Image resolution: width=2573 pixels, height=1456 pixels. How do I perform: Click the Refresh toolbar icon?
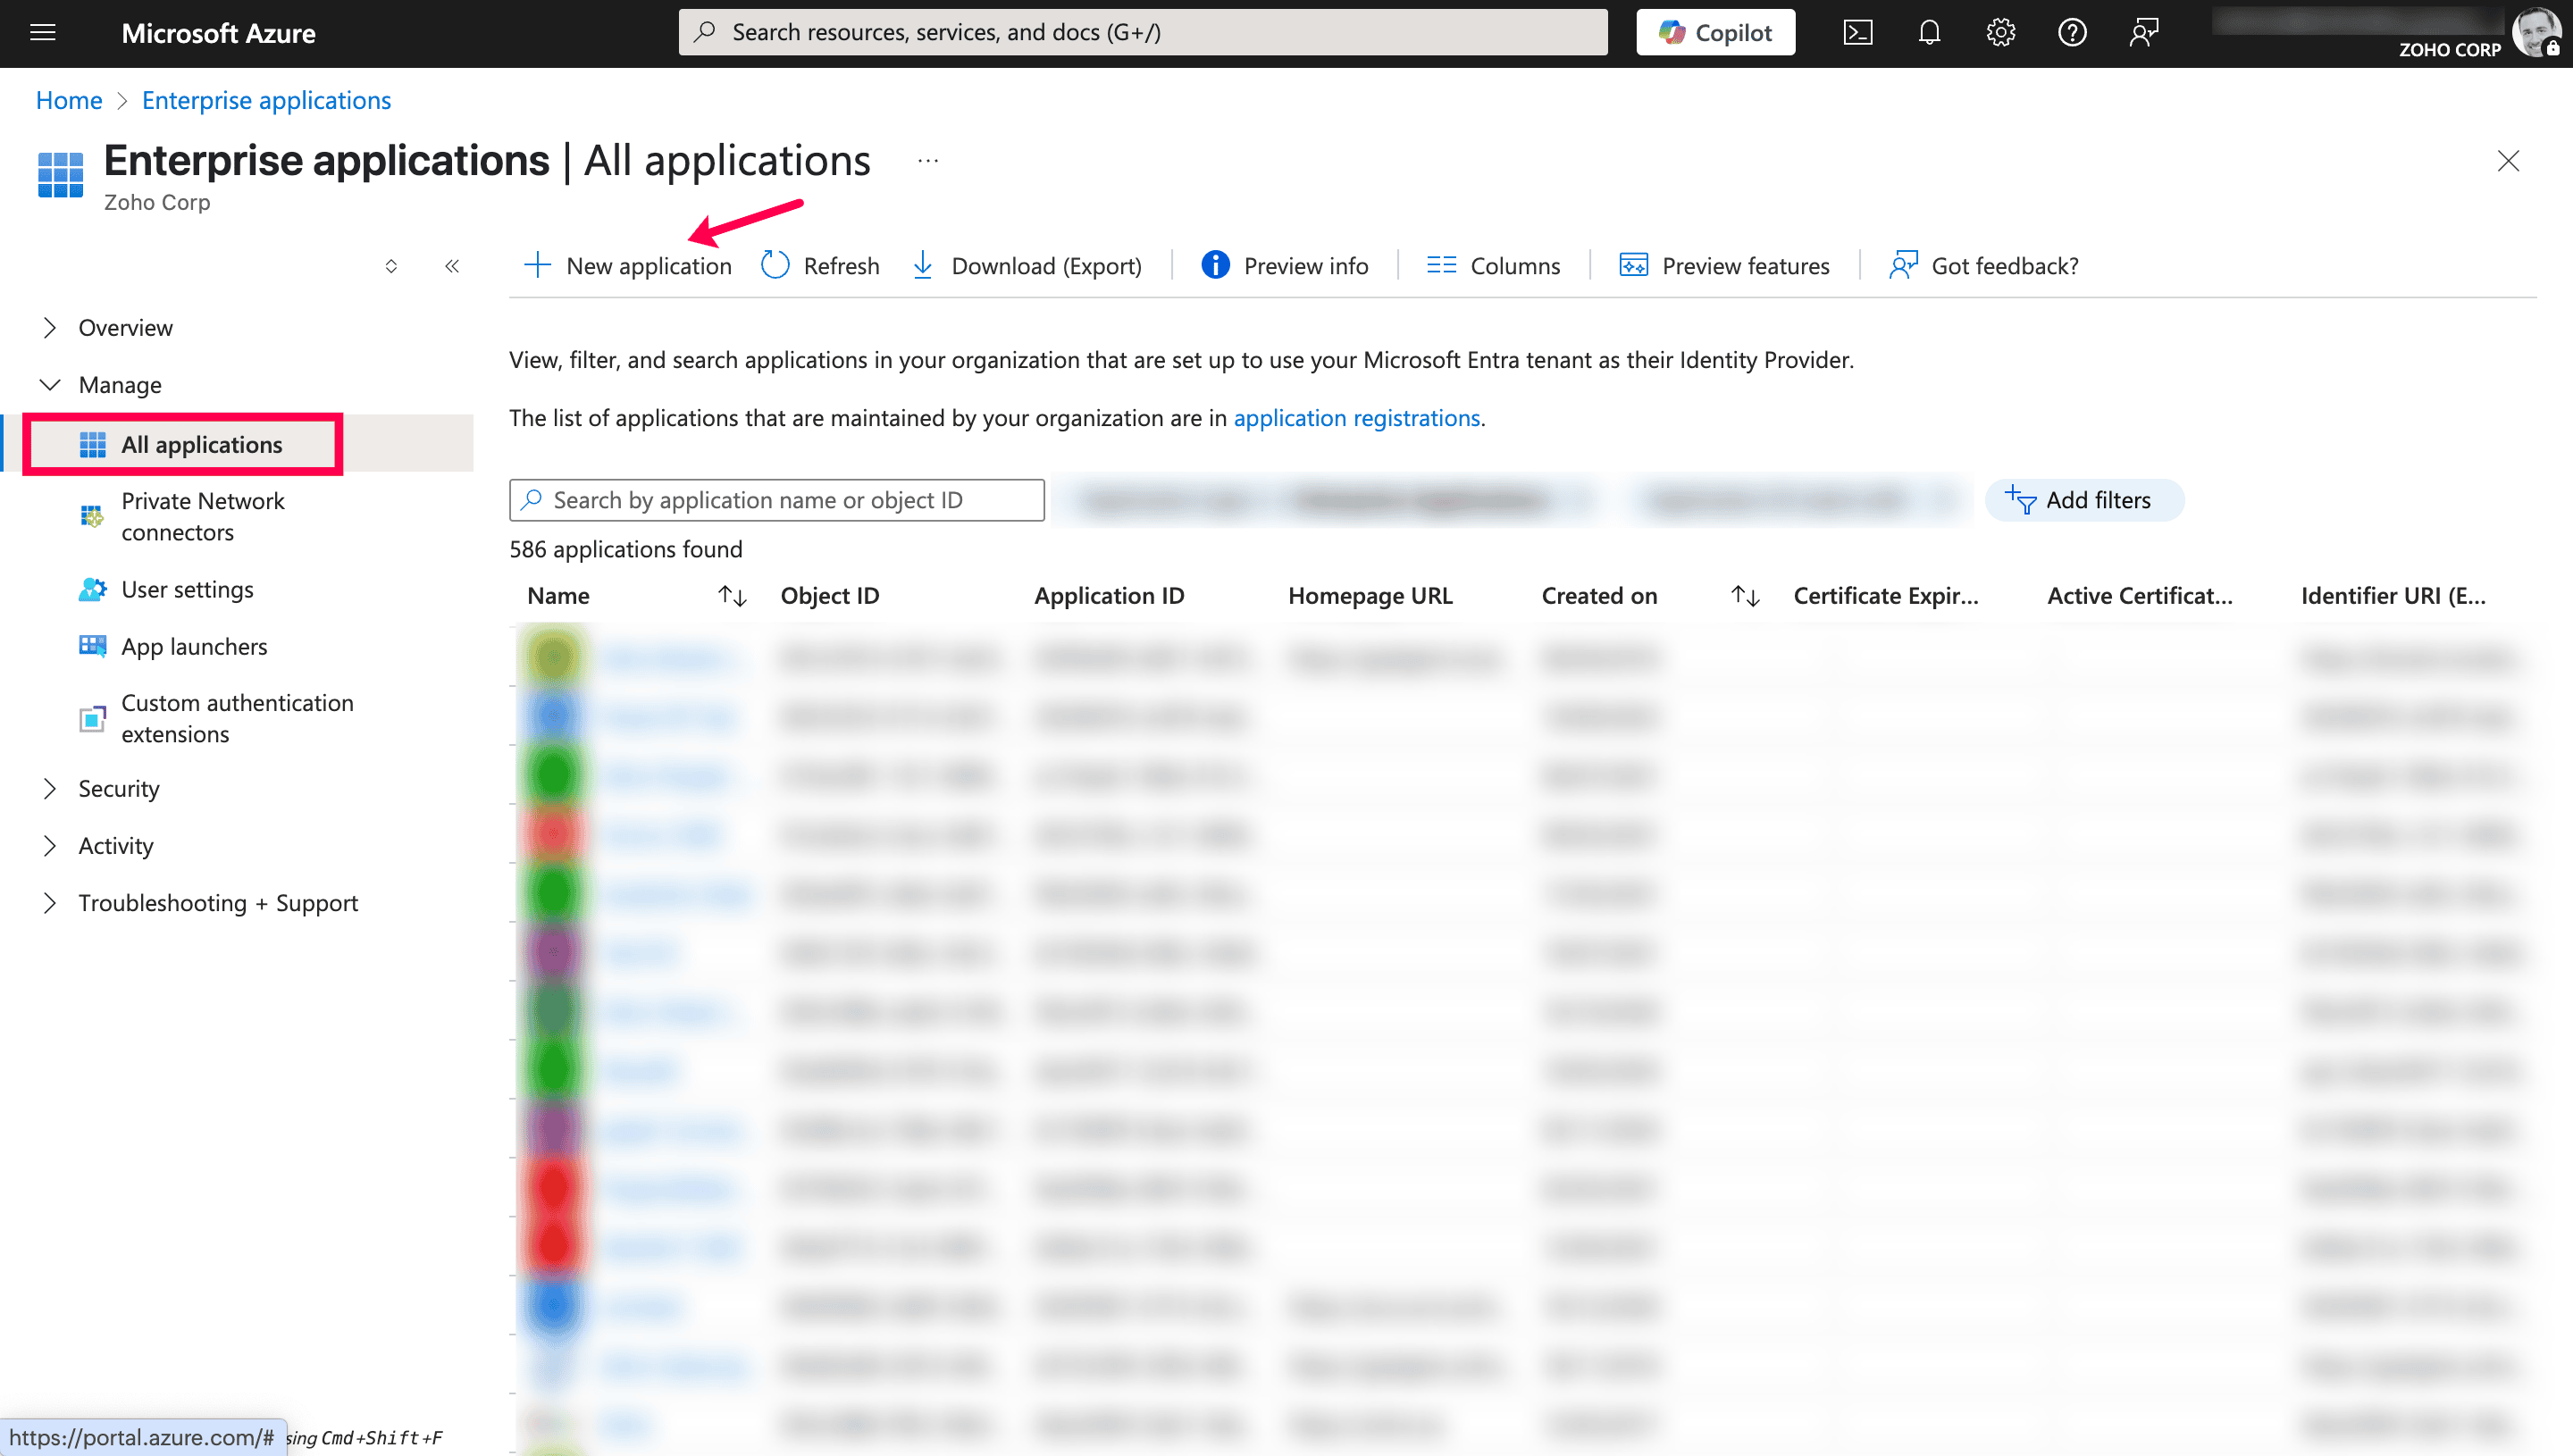(776, 265)
